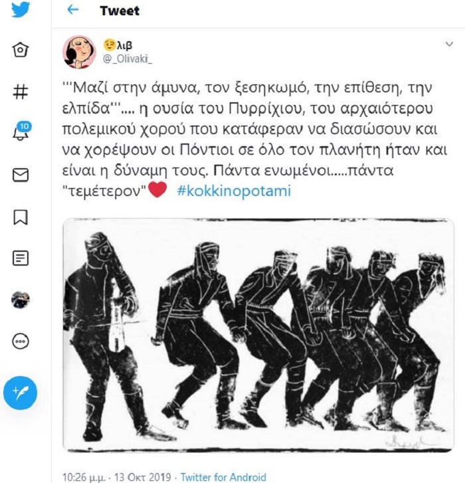Open the author's profile picture

(79, 51)
